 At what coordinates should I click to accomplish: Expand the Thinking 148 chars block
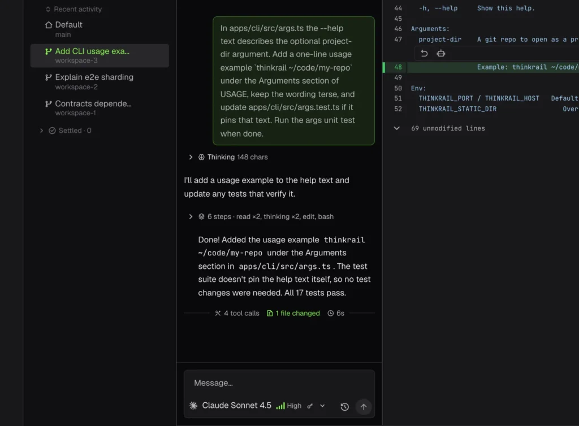pos(191,157)
